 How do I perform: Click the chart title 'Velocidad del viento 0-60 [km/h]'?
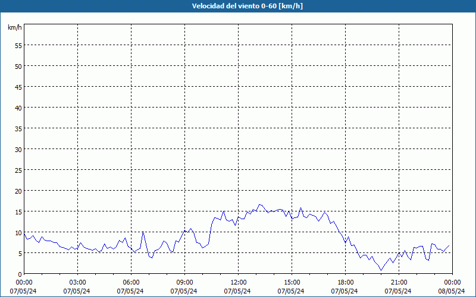pyautogui.click(x=247, y=6)
